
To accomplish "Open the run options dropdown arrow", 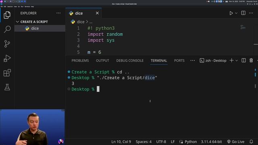I will coord(236,13).
